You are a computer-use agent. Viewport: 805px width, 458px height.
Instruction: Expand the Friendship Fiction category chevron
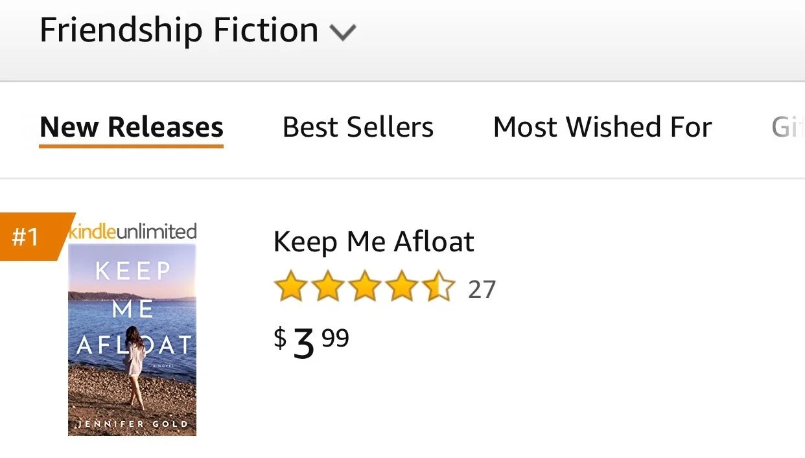coord(342,32)
